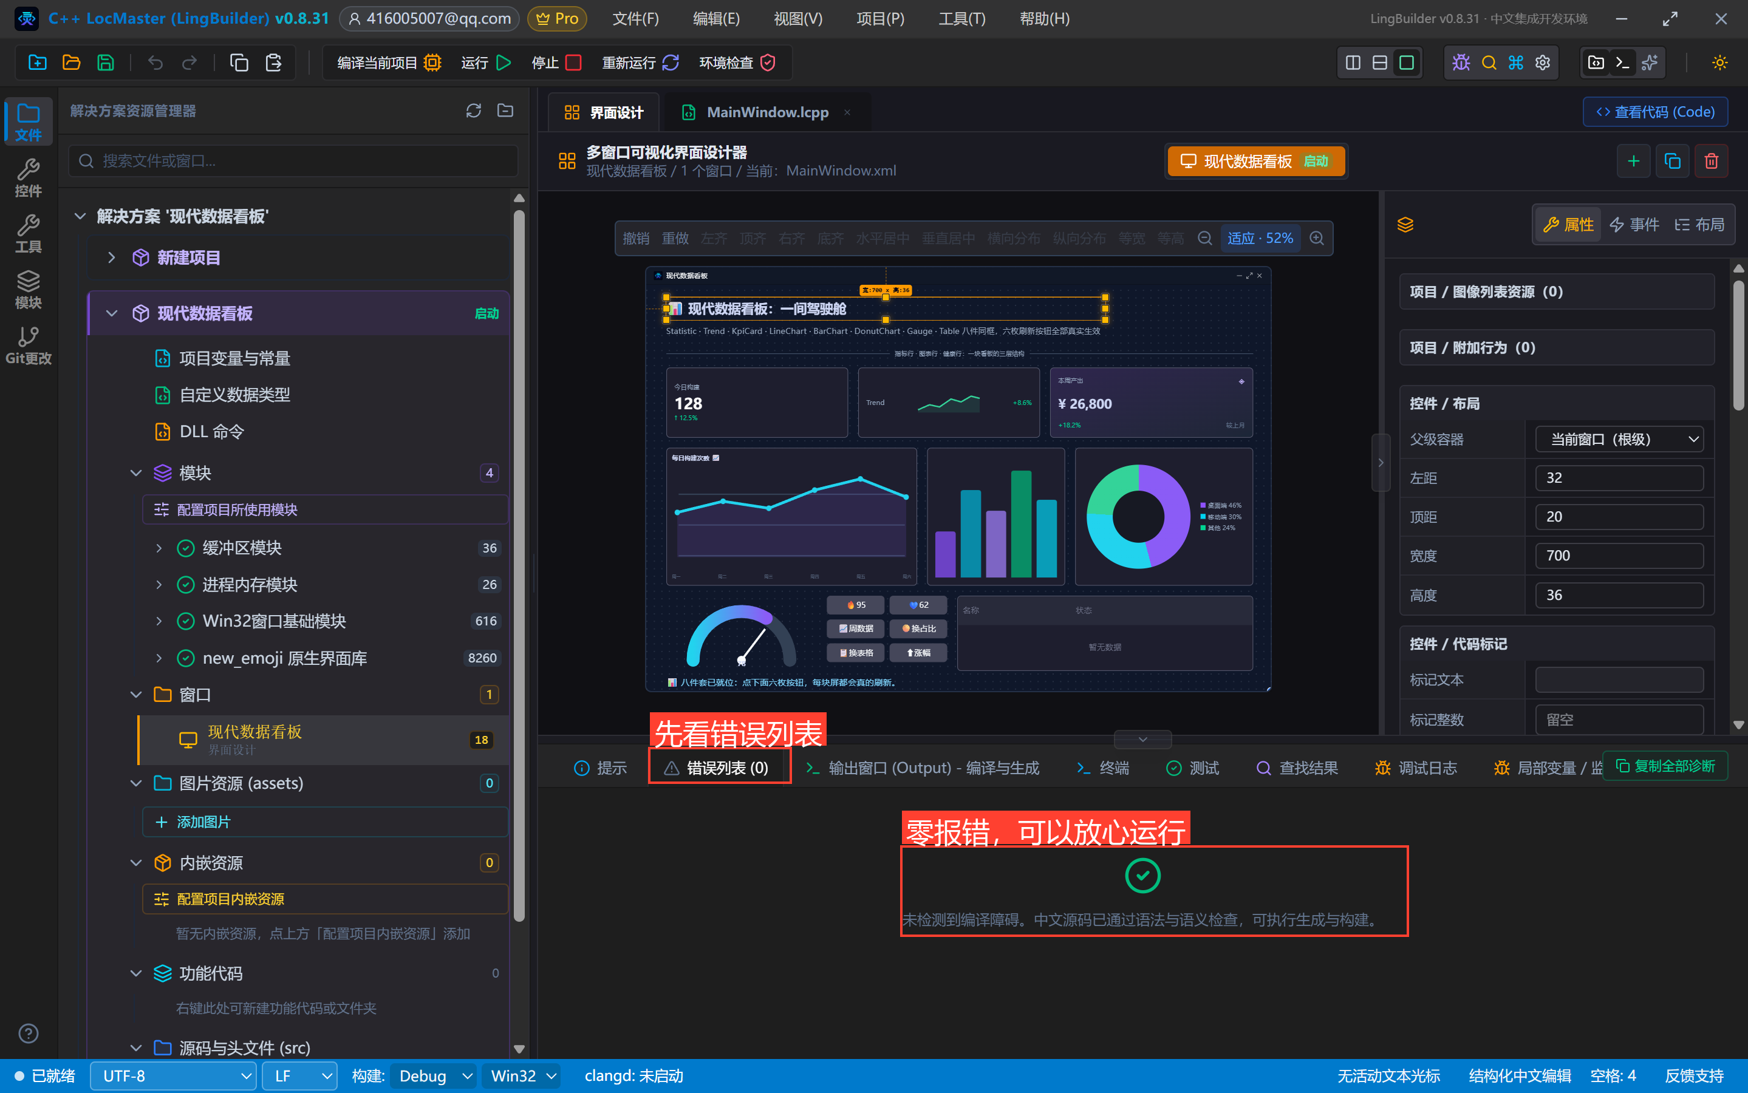Viewport: 1748px width, 1093px height.
Task: Click the debug bug icon top right
Action: [x=1461, y=63]
